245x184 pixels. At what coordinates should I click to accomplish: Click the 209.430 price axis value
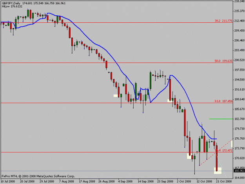pyautogui.click(x=240, y=31)
